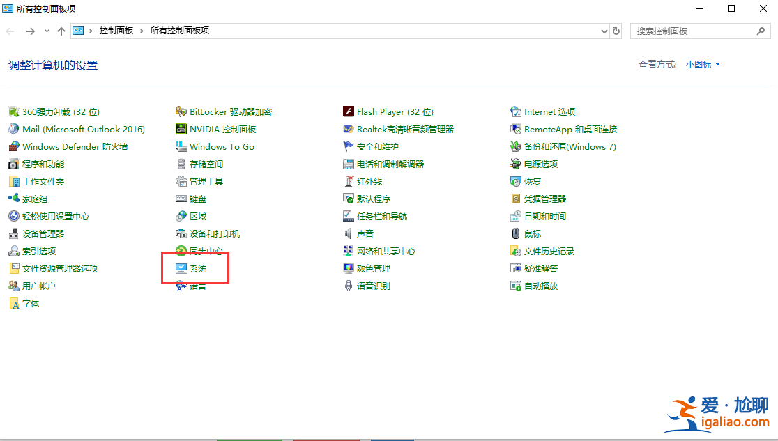This screenshot has height=441, width=778.
Task: Navigate to 控制面板 via the breadcrumb
Action: pyautogui.click(x=116, y=31)
